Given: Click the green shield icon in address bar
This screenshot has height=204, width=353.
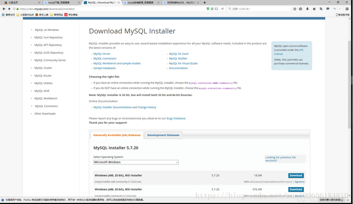Looking at the screenshot, I should pos(208,9).
